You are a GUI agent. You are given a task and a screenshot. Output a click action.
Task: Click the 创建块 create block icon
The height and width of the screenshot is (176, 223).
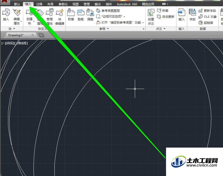(x=29, y=12)
